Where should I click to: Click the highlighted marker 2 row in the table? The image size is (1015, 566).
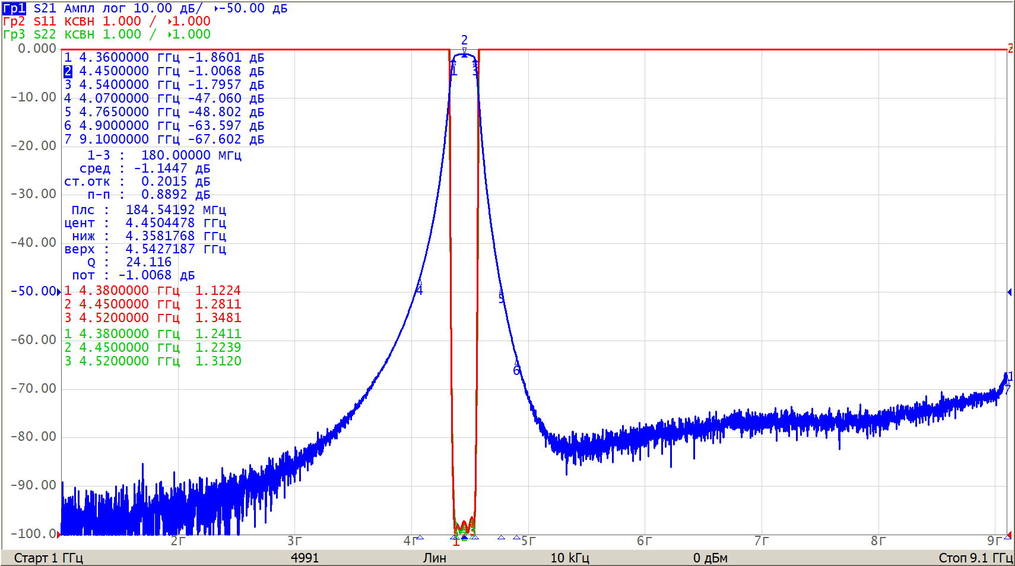(164, 71)
